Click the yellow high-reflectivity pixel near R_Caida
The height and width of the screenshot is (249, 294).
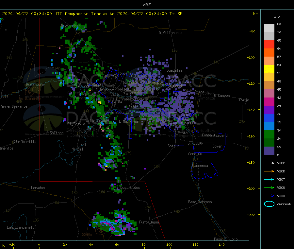[100, 102]
